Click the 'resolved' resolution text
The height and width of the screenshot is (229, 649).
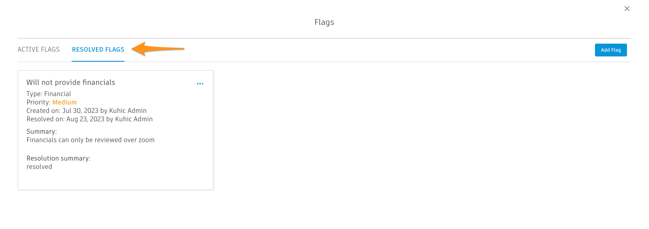click(39, 167)
